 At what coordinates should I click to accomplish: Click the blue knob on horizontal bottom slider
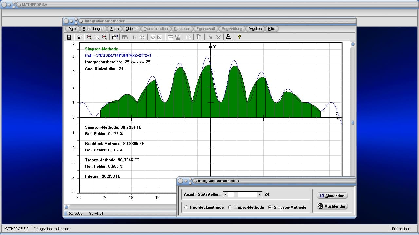66,207
